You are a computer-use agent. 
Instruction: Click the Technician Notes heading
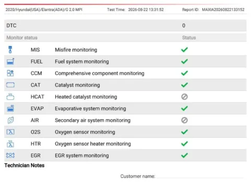25,166
